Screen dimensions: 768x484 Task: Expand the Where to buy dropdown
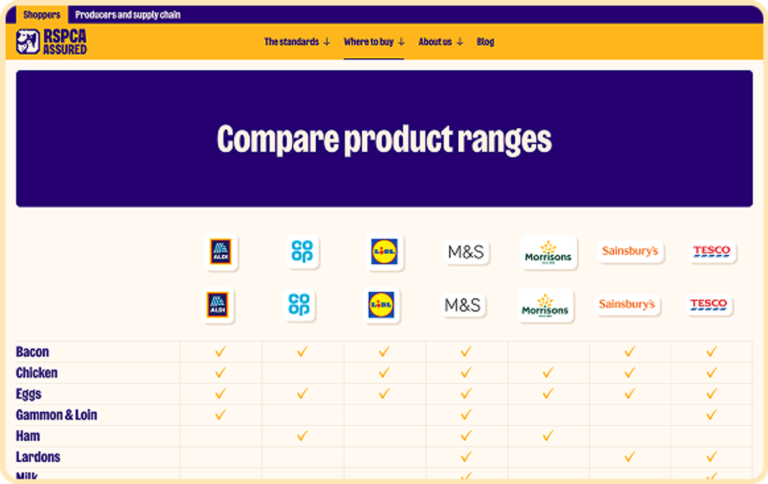pos(374,42)
